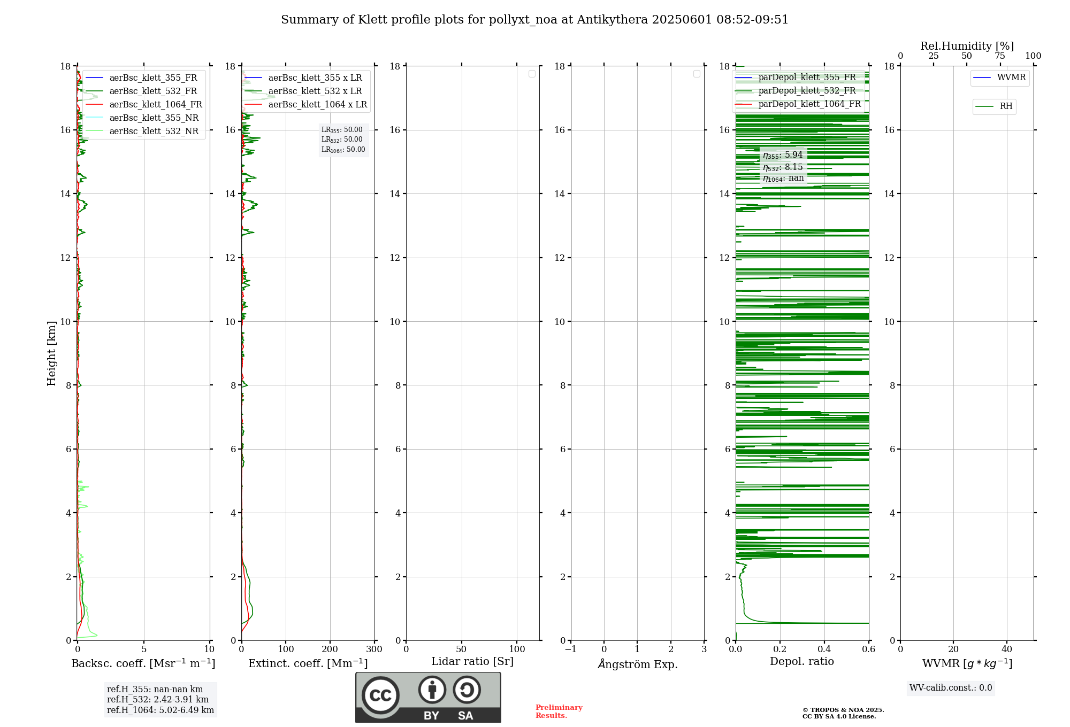Click the aerBsc_klett_1064 x LR legend entry

click(306, 105)
